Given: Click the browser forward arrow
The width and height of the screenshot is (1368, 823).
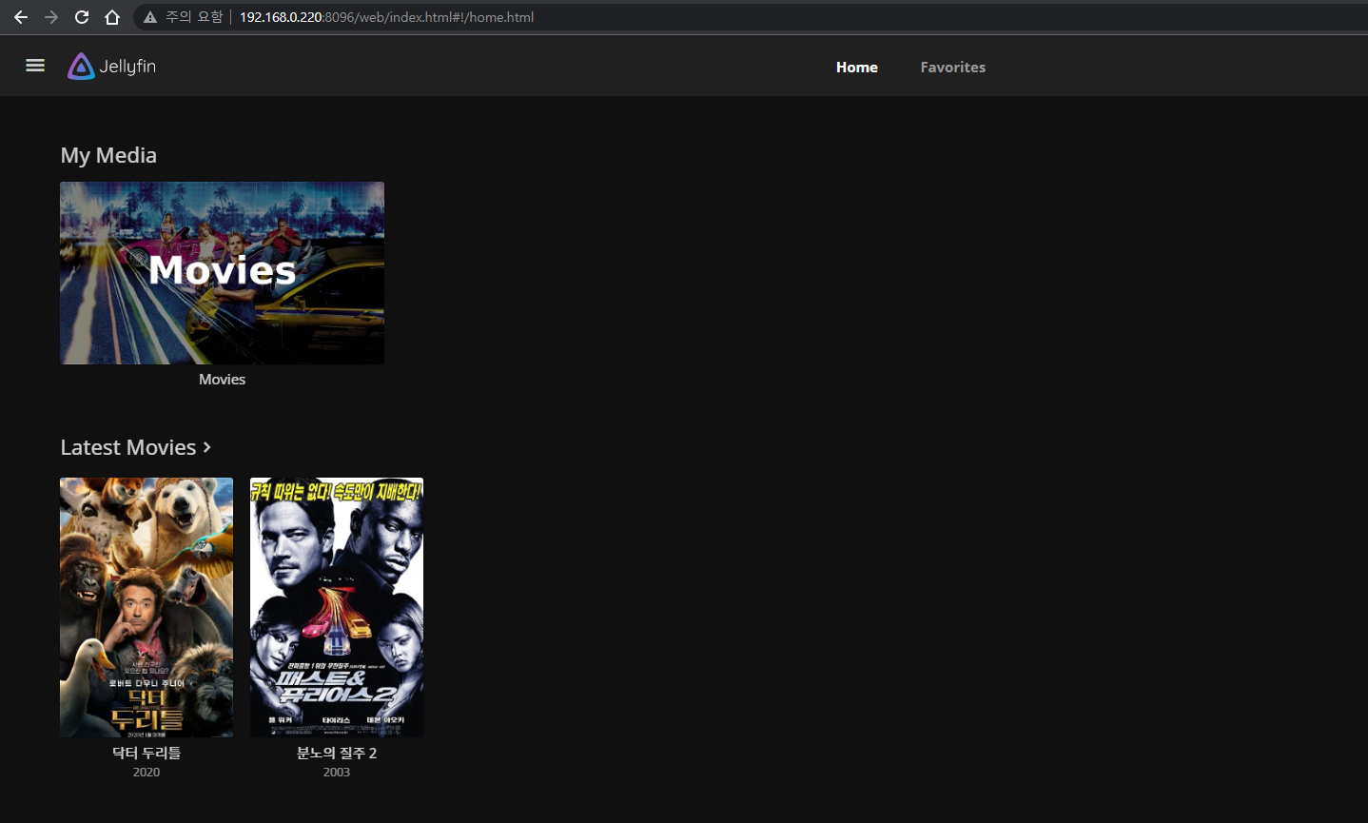Looking at the screenshot, I should click(51, 17).
